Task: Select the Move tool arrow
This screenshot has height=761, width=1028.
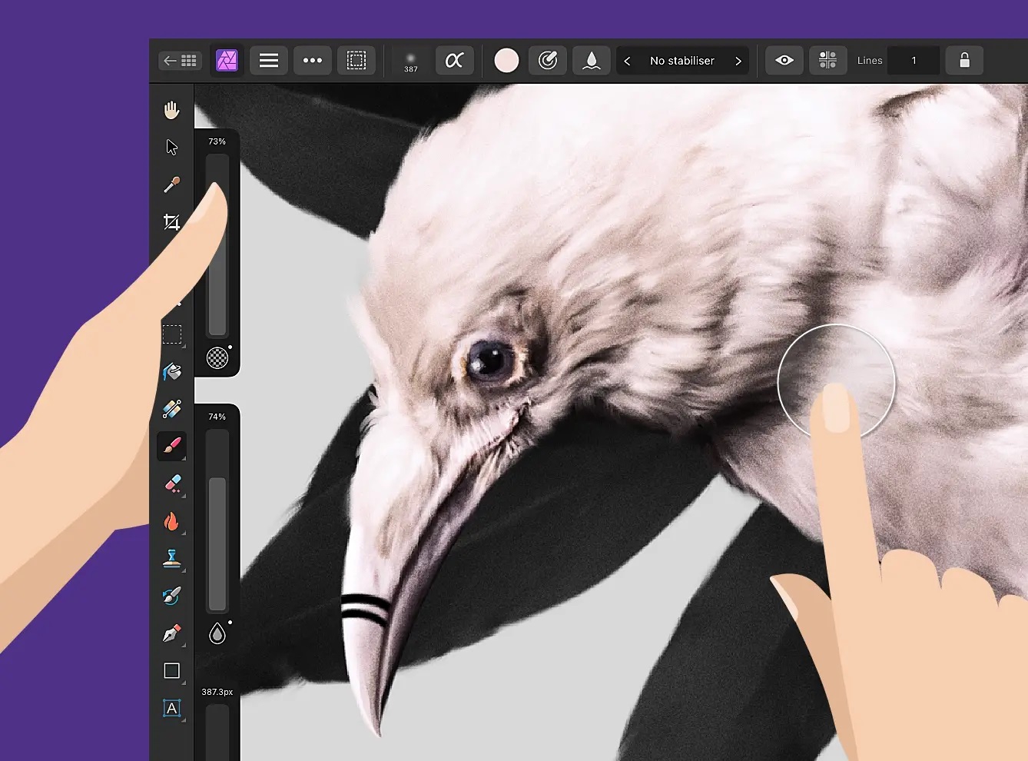Action: click(x=171, y=148)
